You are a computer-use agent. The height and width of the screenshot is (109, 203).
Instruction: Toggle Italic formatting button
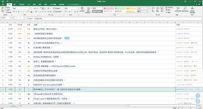tap(16, 12)
